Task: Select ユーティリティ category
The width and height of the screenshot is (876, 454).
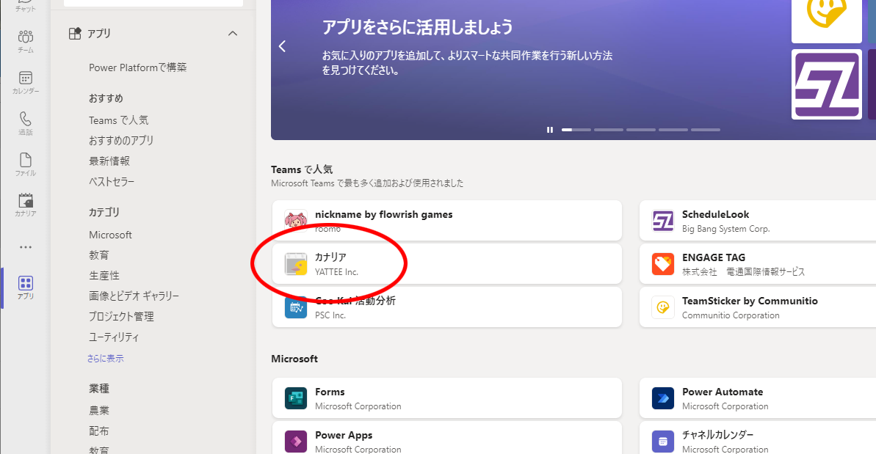Action: tap(114, 337)
